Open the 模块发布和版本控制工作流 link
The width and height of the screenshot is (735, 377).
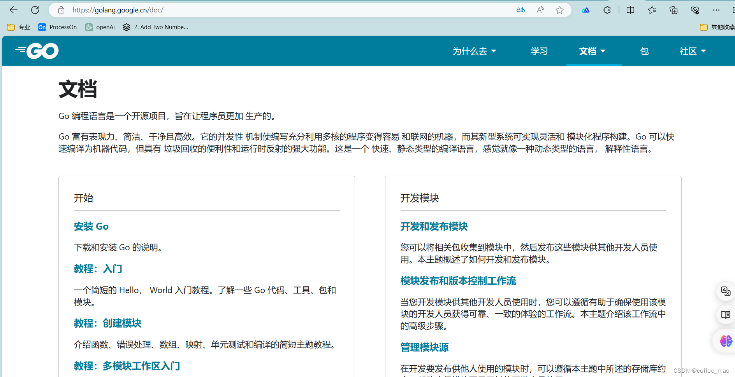pos(458,281)
